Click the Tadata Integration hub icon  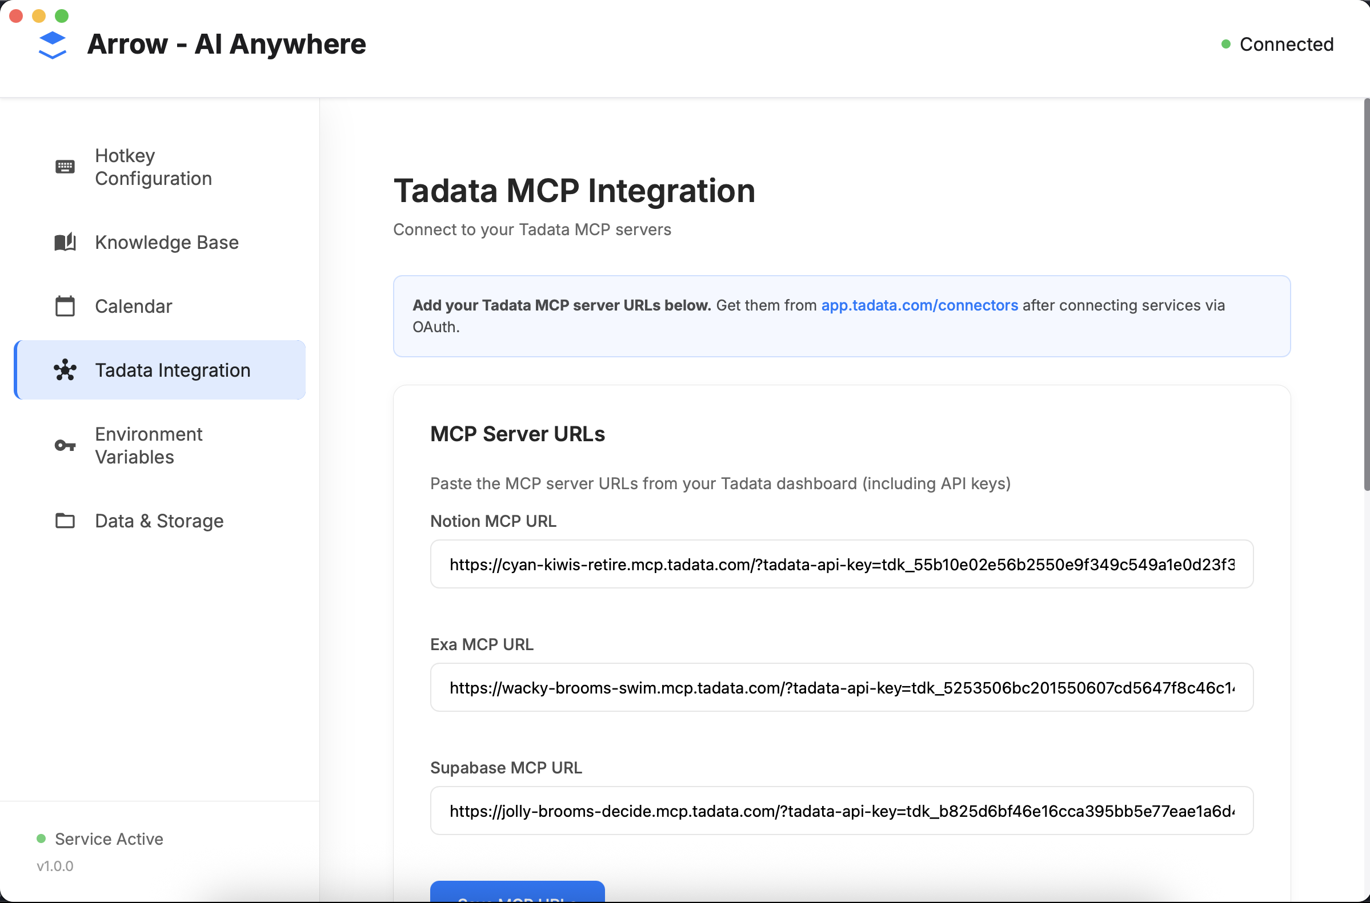coord(65,370)
